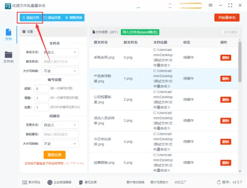Click the 企业微信客服 chat icon
This screenshot has height=188, width=247.
(50, 182)
